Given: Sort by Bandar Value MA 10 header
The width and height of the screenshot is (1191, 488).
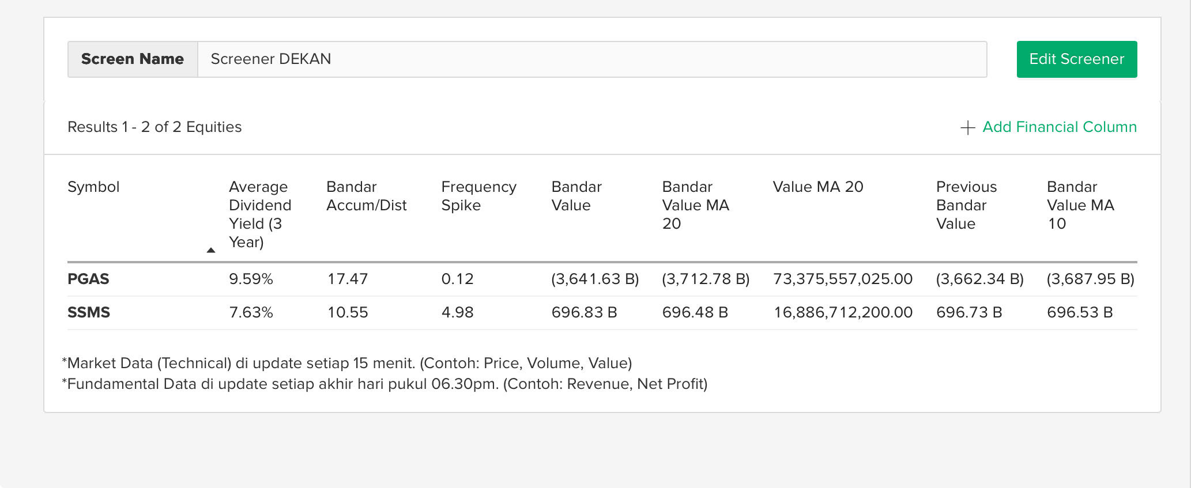Looking at the screenshot, I should click(x=1080, y=205).
